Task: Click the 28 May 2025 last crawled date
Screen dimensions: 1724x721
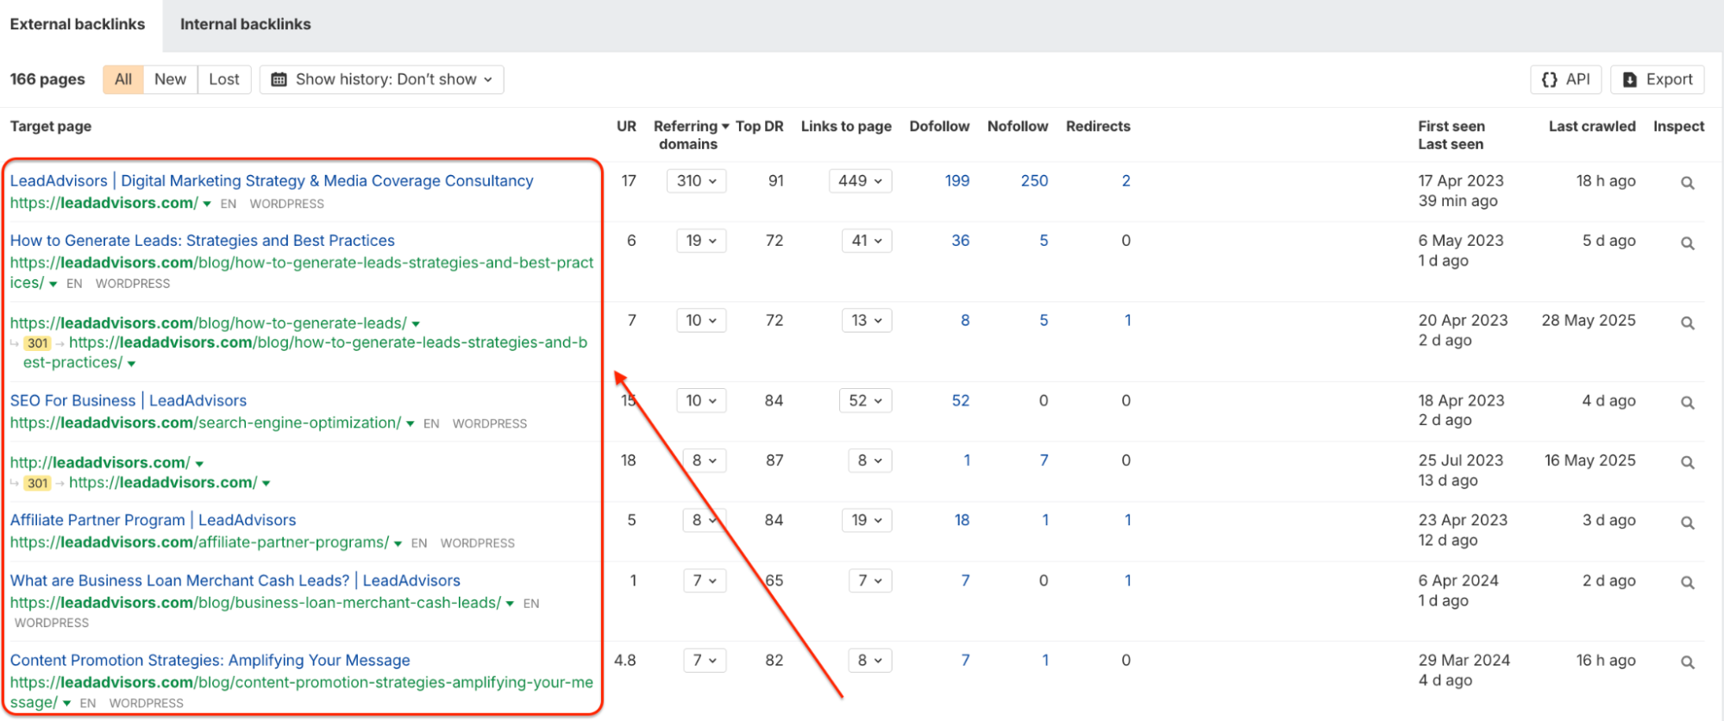Action: tap(1589, 320)
